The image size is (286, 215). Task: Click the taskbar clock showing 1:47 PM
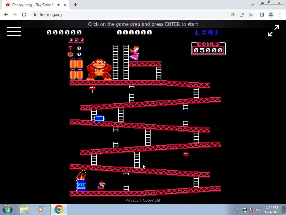pyautogui.click(x=272, y=210)
